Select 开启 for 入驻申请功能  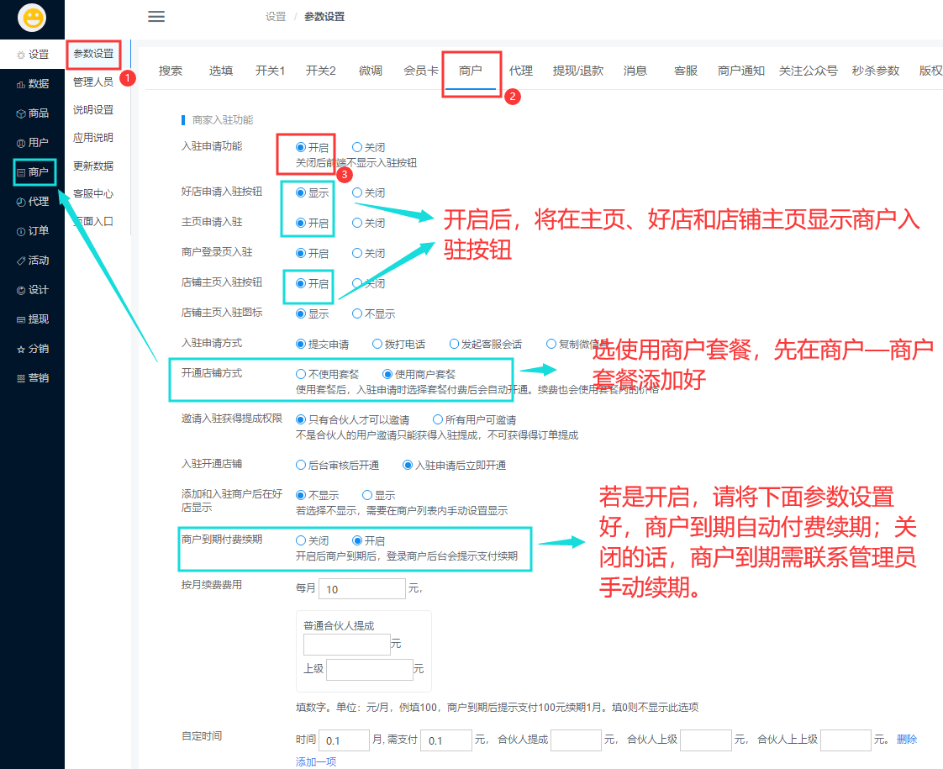coord(301,147)
